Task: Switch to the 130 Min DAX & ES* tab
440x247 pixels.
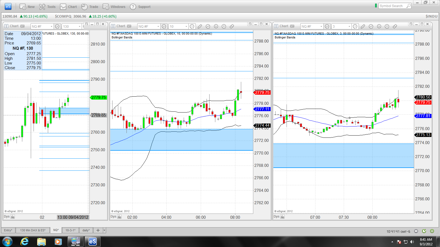Action: pos(33,230)
